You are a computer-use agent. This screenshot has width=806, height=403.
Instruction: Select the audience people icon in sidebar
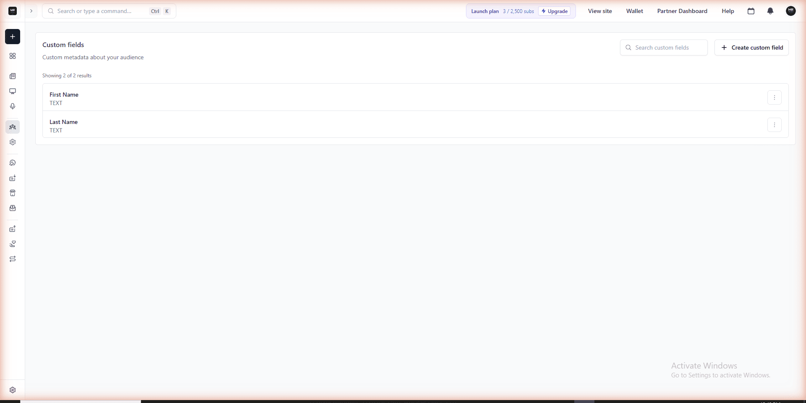tap(13, 127)
